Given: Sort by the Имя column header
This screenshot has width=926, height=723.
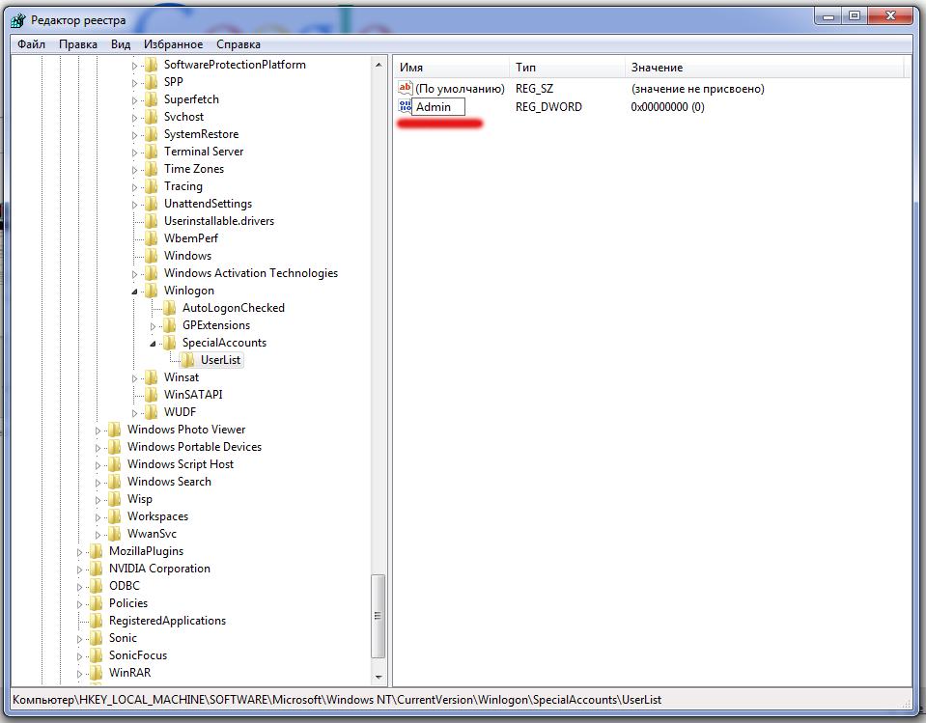Looking at the screenshot, I should pos(451,68).
